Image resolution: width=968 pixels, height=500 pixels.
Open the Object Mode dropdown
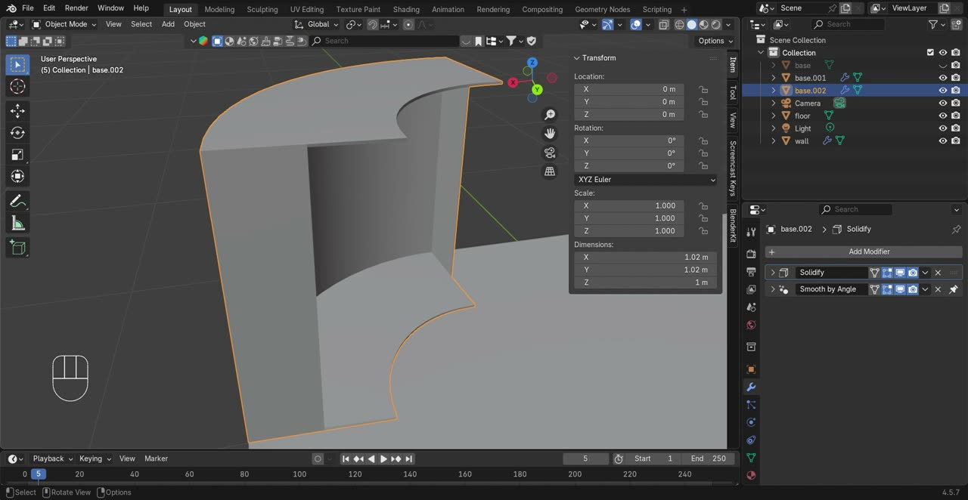click(65, 24)
